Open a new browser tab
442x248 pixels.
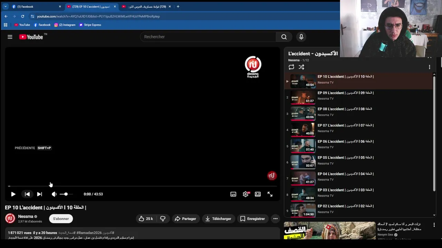click(x=178, y=7)
